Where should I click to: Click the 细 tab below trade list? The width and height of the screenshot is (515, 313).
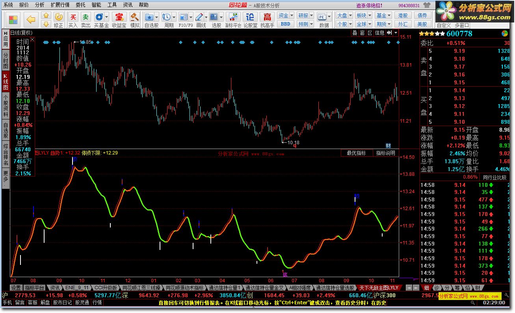click(426, 288)
